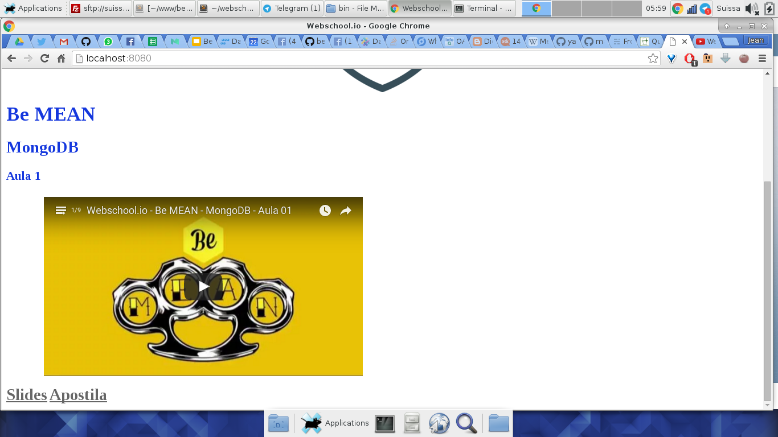
Task: Open the Slides link
Action: 27,394
